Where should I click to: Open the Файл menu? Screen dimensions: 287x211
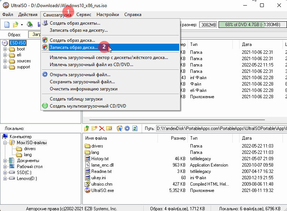pyautogui.click(x=8, y=15)
